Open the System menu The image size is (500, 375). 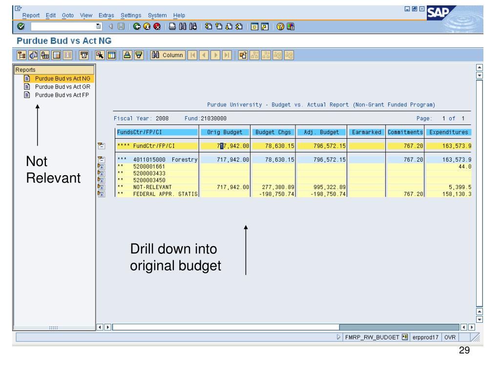pyautogui.click(x=157, y=15)
